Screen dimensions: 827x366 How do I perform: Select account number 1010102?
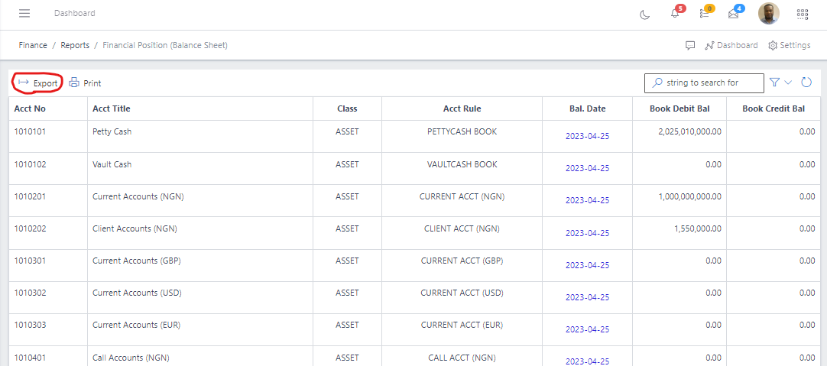pyautogui.click(x=30, y=164)
